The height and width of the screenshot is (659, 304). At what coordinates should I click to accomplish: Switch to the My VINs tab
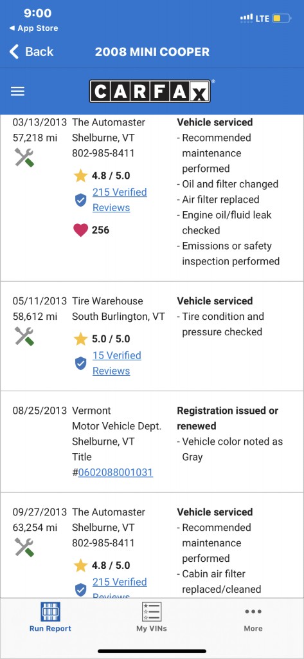point(152,617)
